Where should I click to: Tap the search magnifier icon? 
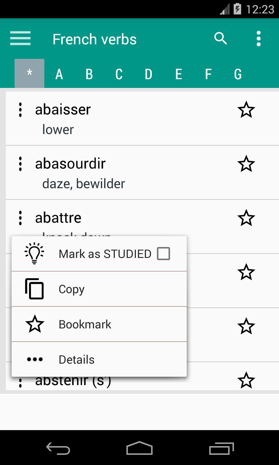click(221, 38)
